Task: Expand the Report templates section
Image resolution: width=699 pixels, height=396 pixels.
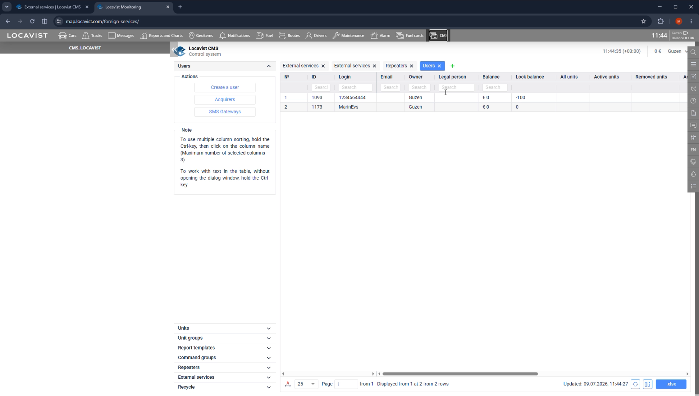Action: pyautogui.click(x=225, y=348)
